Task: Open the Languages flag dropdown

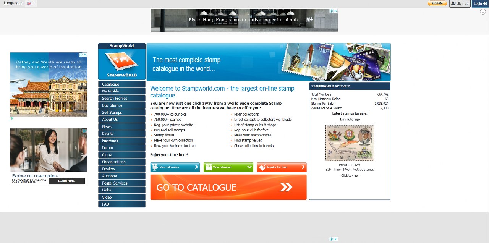Action: click(31, 3)
